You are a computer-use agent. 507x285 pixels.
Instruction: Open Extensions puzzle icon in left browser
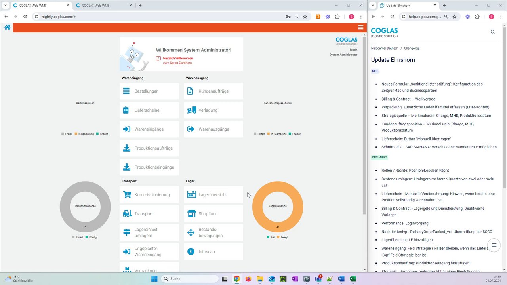(337, 17)
